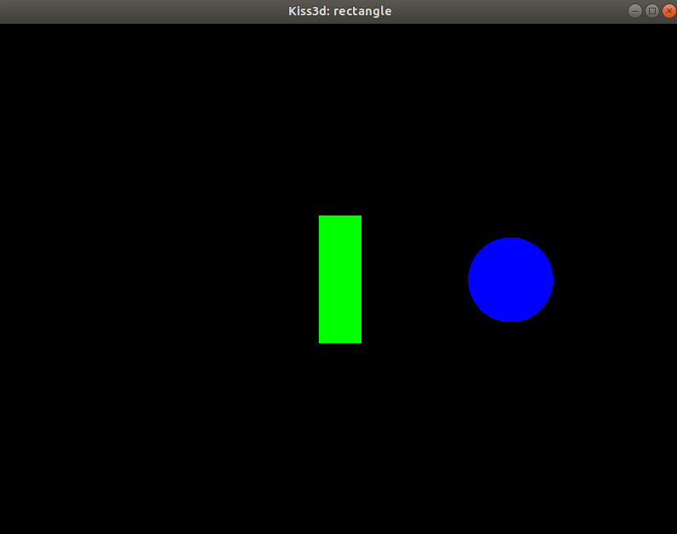Close the Kiss3d rectangle window

(x=668, y=11)
